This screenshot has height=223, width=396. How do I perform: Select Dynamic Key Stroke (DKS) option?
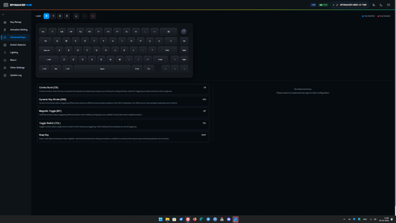123,101
